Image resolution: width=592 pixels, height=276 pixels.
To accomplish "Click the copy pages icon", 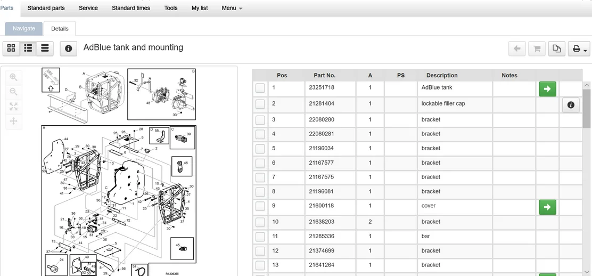I will (x=556, y=49).
